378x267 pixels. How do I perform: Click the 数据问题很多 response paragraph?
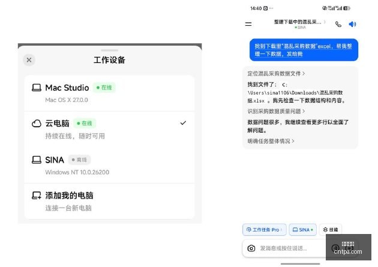click(x=298, y=126)
